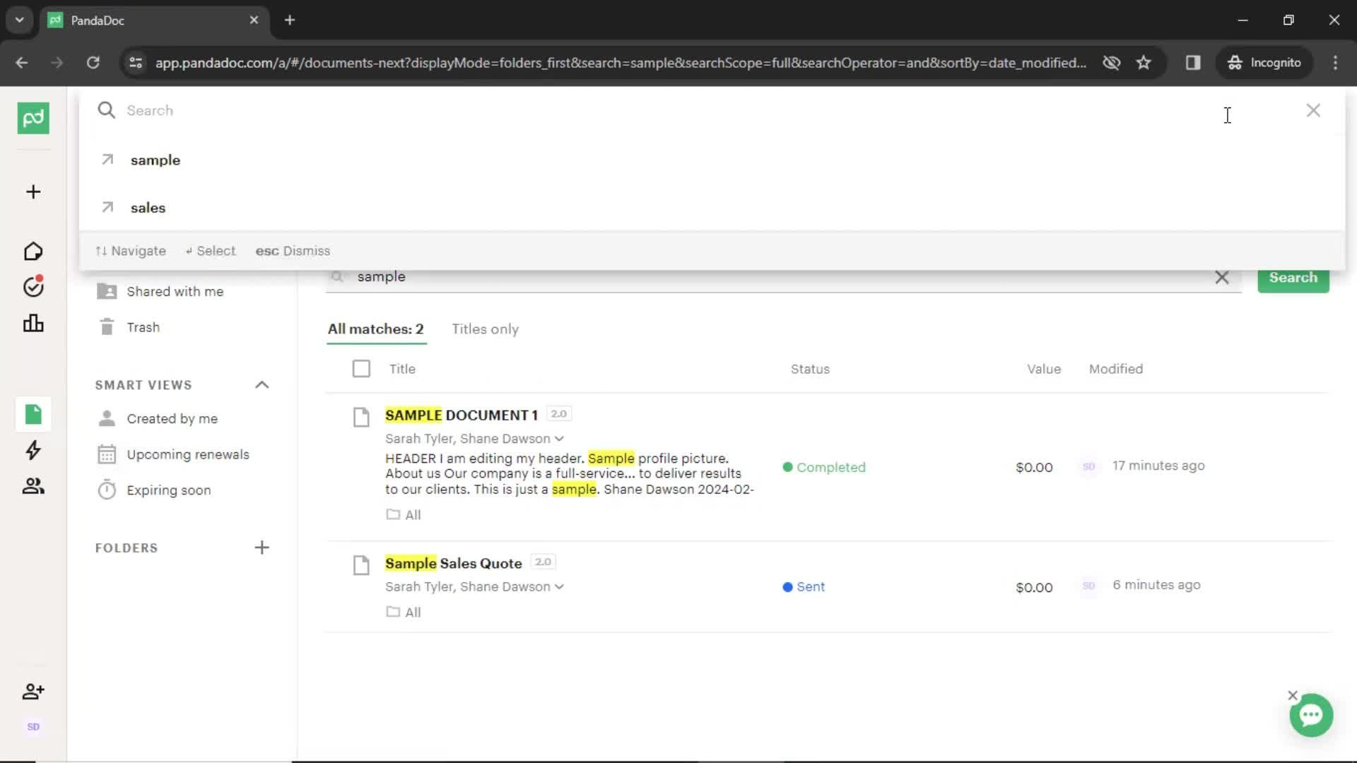This screenshot has height=763, width=1357.
Task: Open the Activity Feed icon
Action: pyautogui.click(x=33, y=450)
